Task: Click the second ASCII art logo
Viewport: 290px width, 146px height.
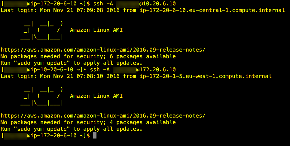Action: (42, 96)
